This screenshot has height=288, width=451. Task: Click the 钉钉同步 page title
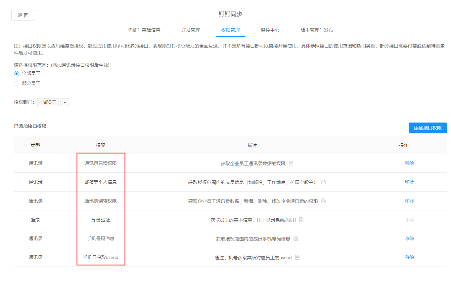click(230, 14)
